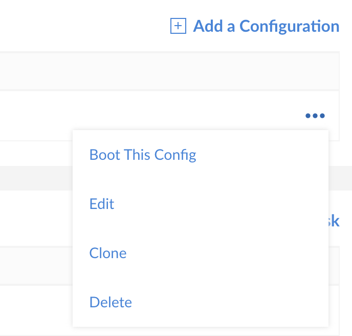Click the three-dot actions menu icon
Image resolution: width=352 pixels, height=336 pixels.
[x=315, y=116]
